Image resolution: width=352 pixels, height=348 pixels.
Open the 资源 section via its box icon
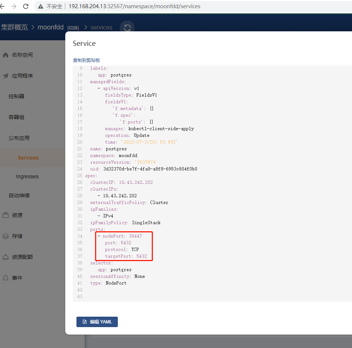point(5,215)
